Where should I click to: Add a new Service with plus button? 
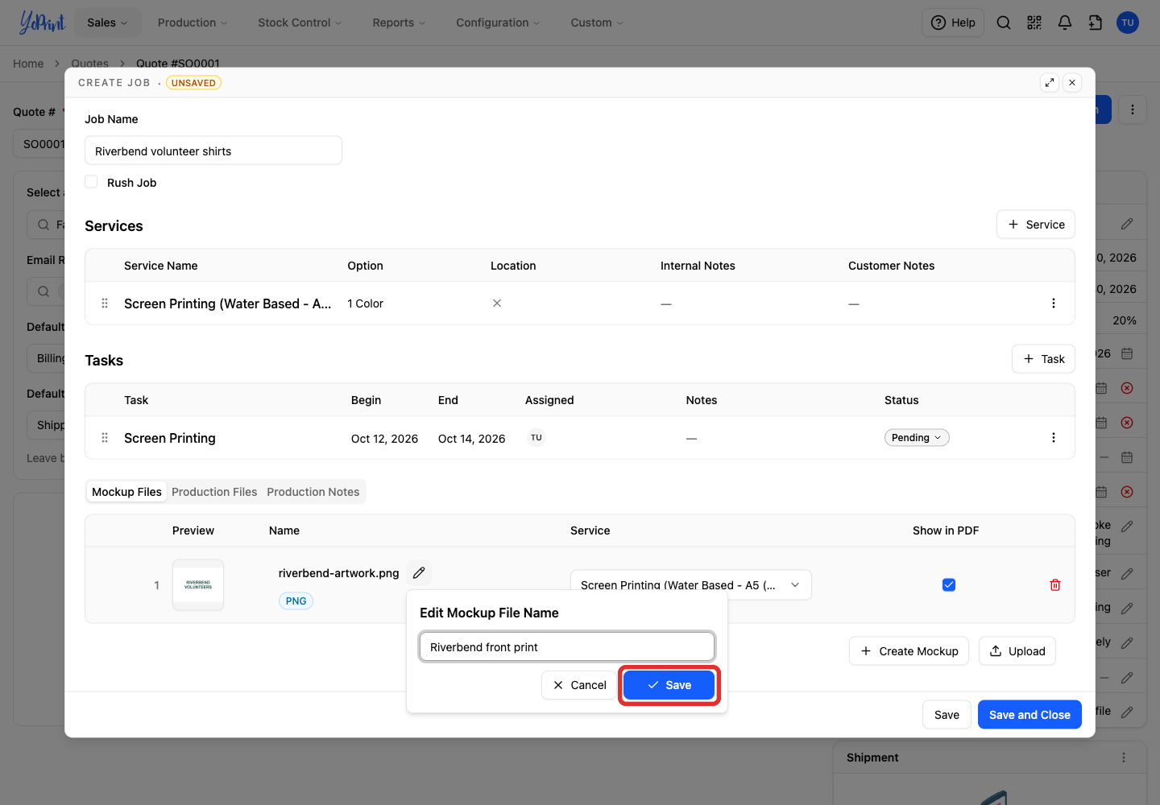click(x=1036, y=225)
